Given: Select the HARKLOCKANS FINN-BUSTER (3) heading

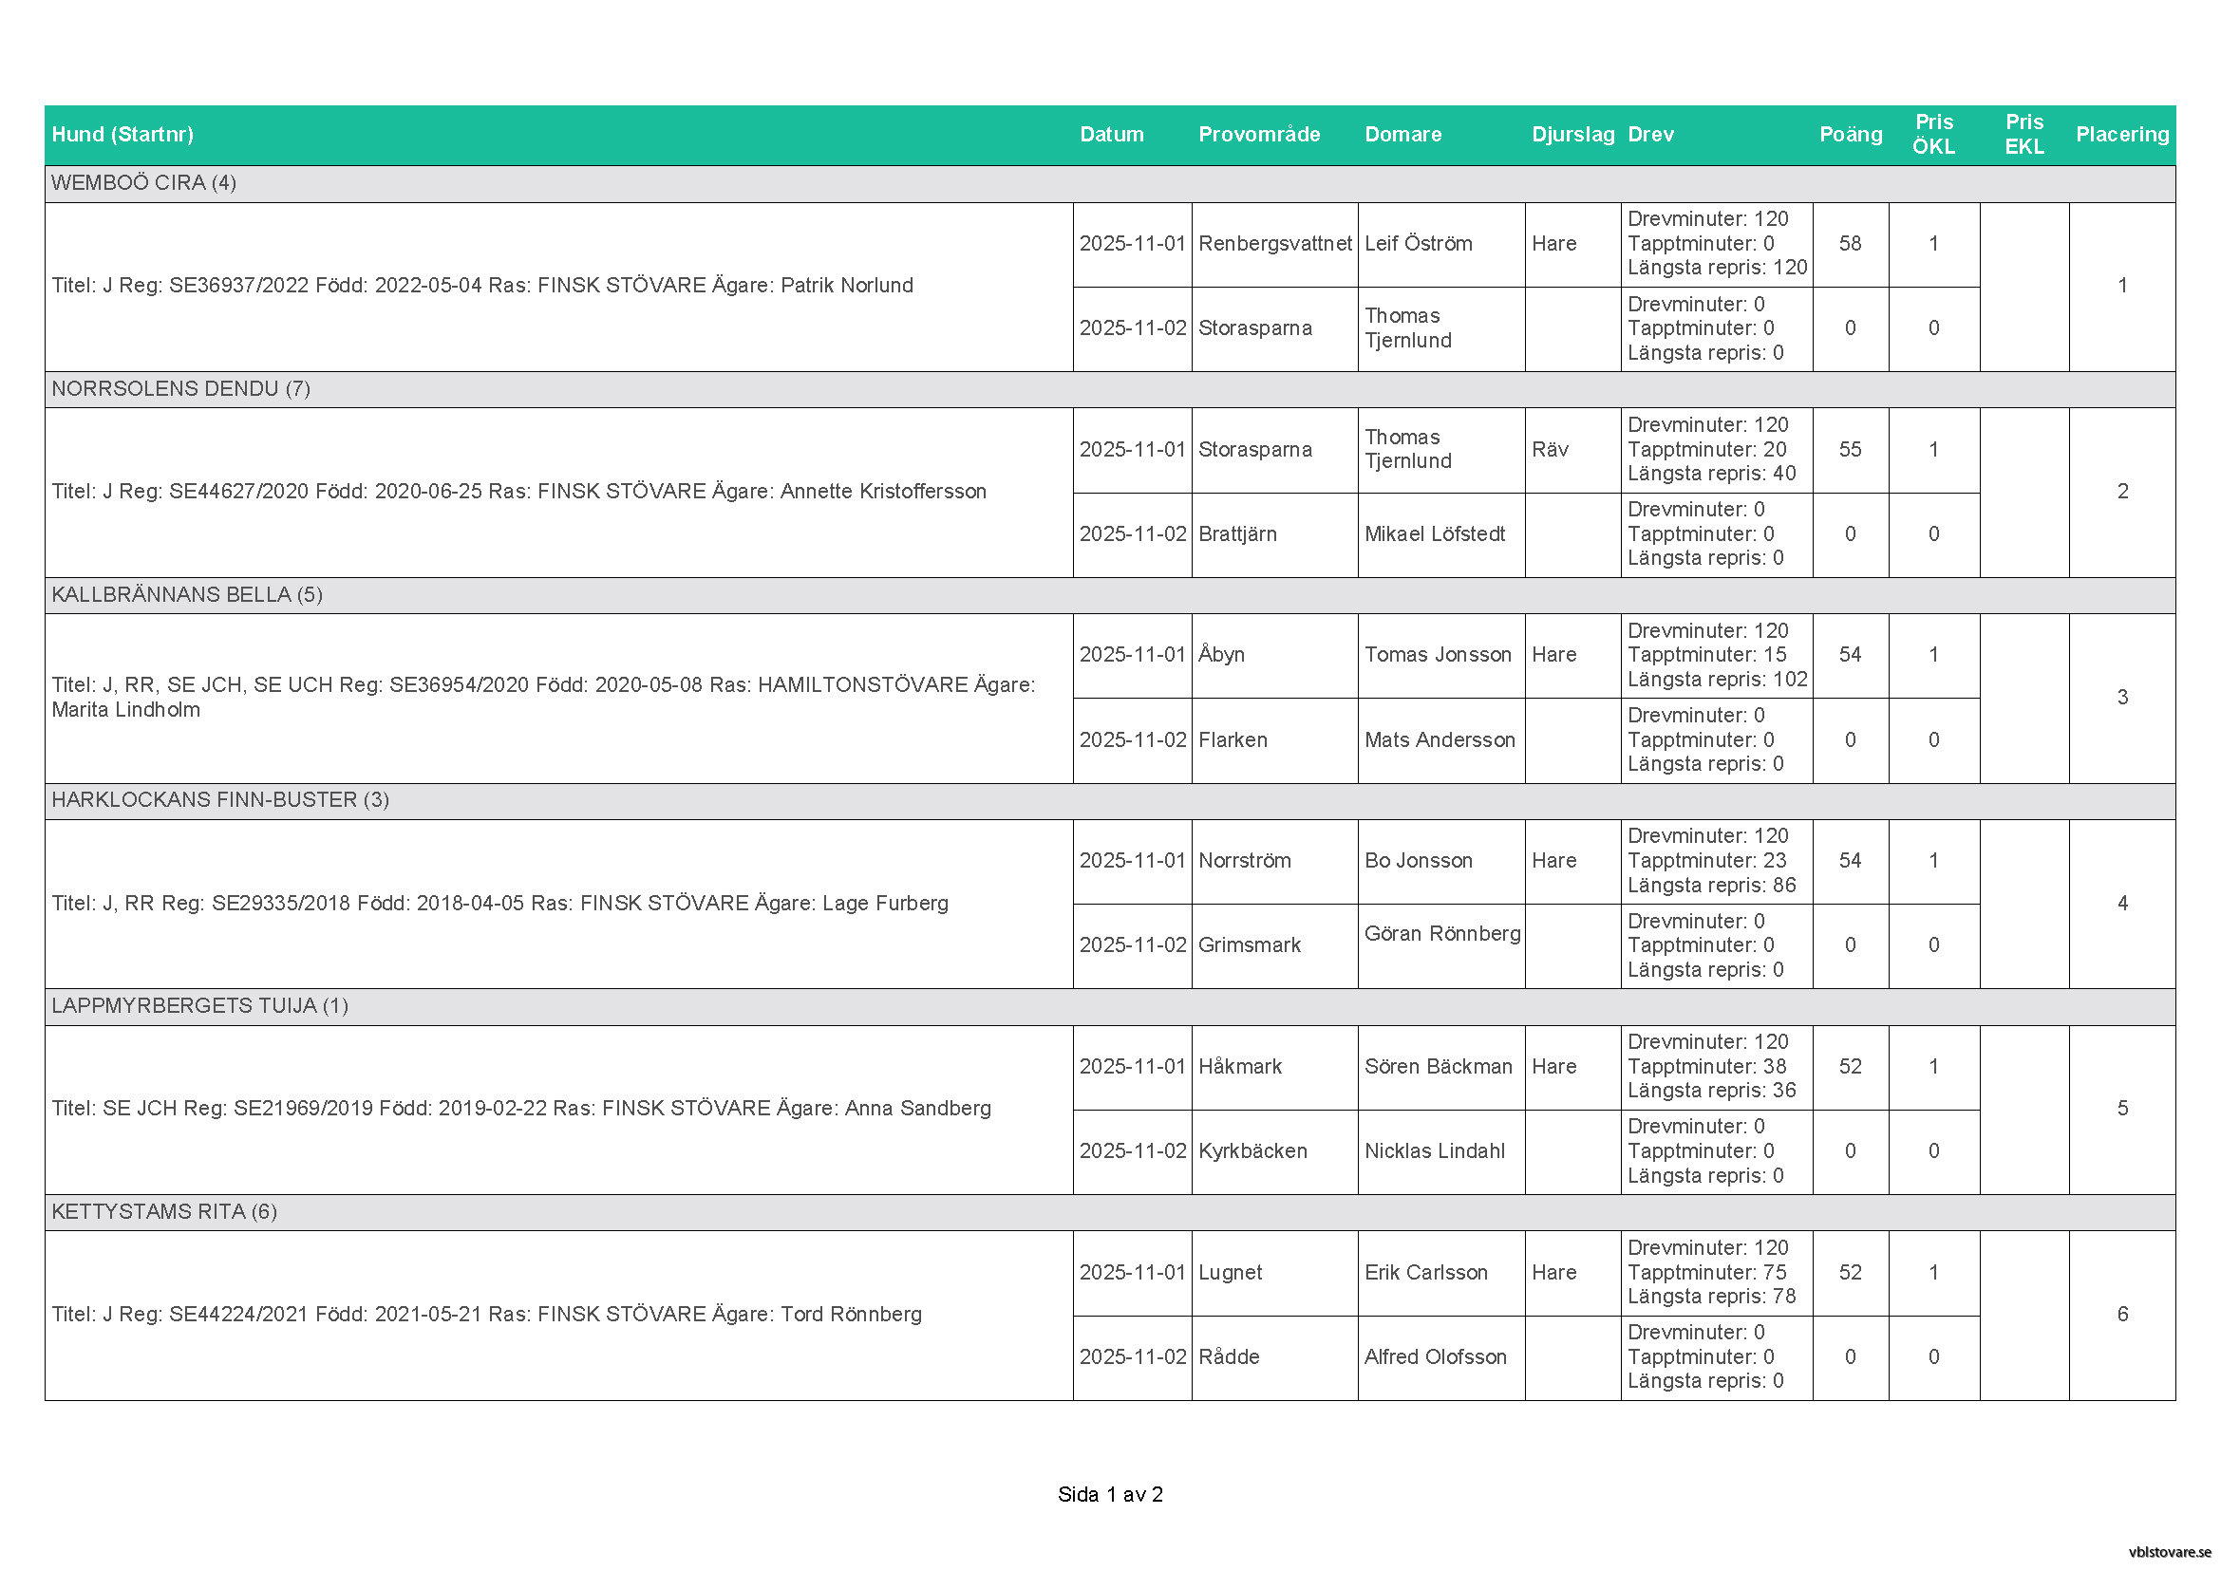Looking at the screenshot, I should pyautogui.click(x=220, y=799).
